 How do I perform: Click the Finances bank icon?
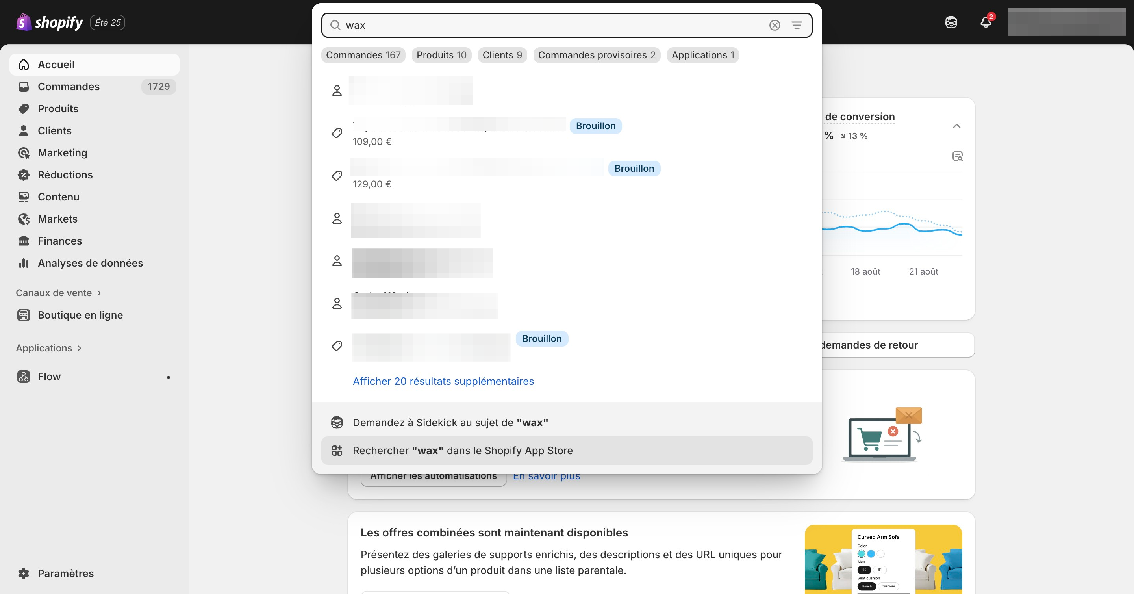click(x=24, y=241)
